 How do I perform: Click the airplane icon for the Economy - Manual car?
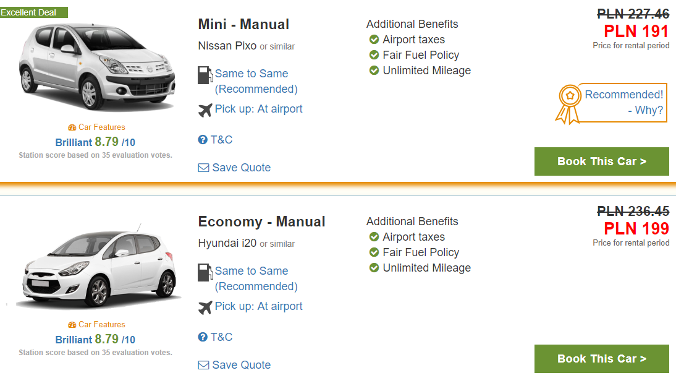[x=205, y=307]
